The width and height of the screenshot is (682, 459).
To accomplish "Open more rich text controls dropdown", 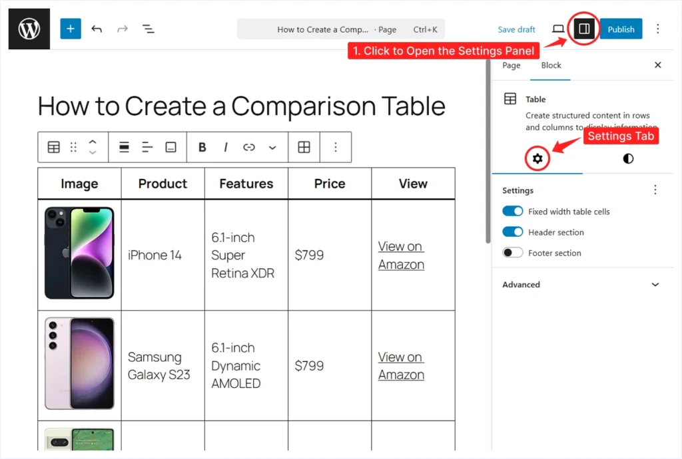I will [272, 147].
